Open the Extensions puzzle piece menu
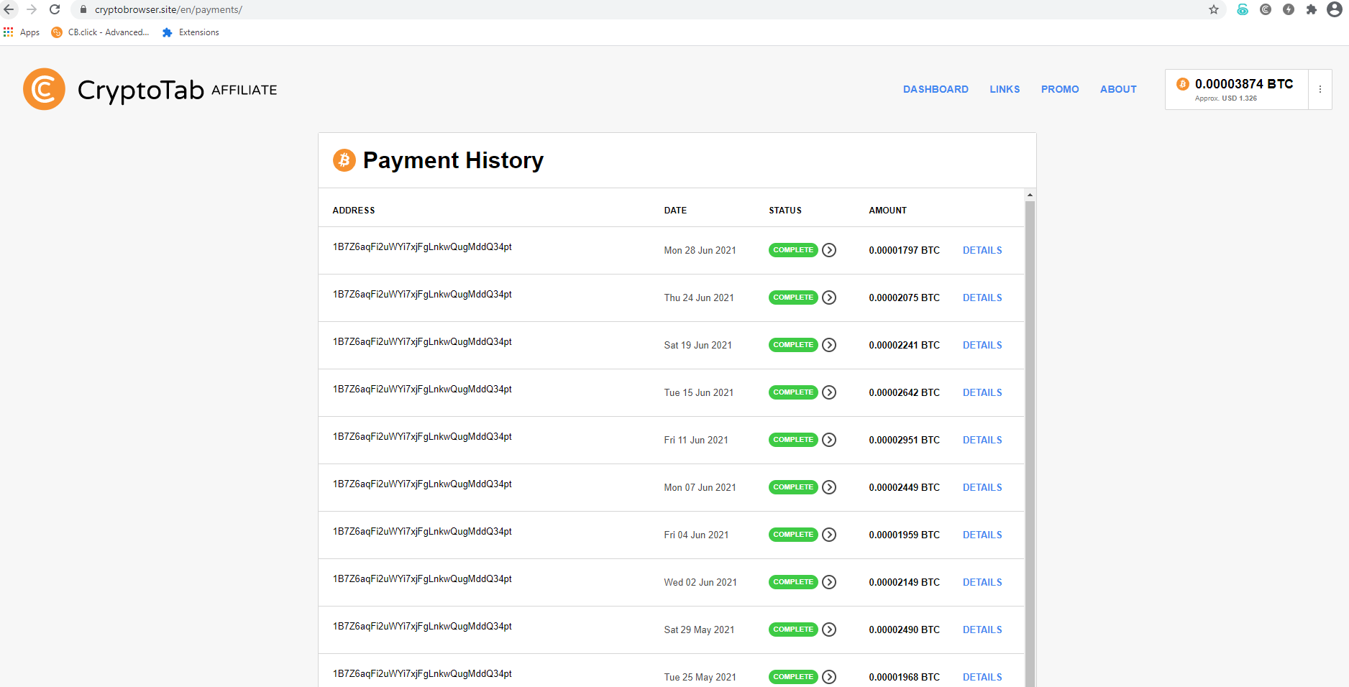1349x687 pixels. [x=1312, y=9]
